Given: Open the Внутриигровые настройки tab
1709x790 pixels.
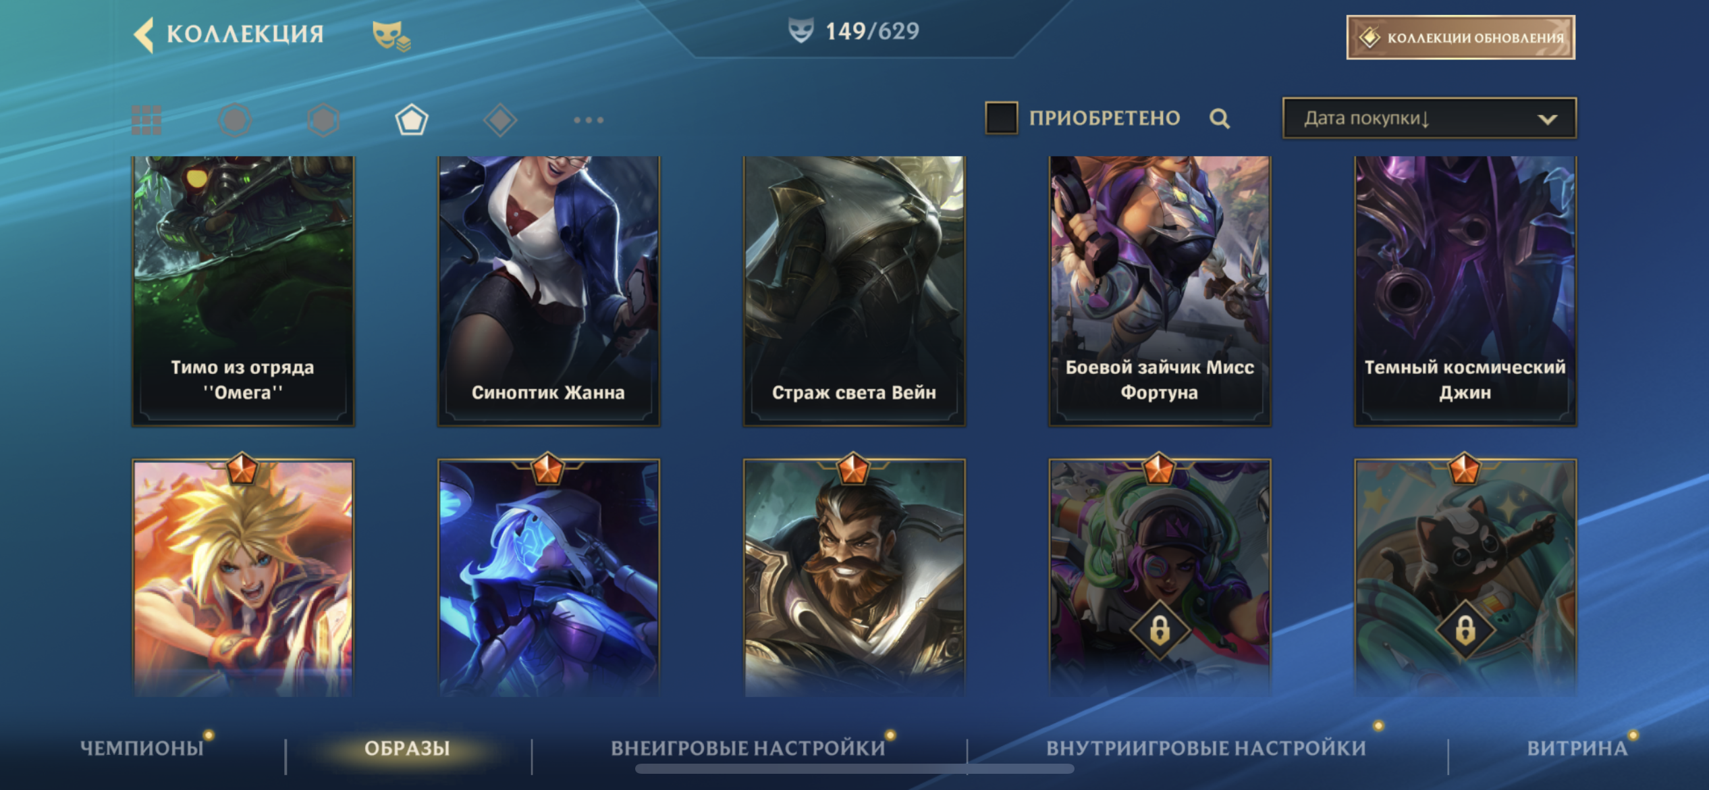Looking at the screenshot, I should click(1205, 748).
